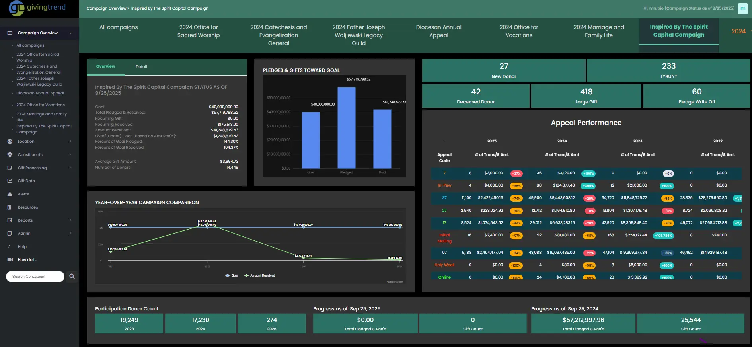The image size is (752, 347).
Task: Click the How do I video icon
Action: tap(10, 260)
